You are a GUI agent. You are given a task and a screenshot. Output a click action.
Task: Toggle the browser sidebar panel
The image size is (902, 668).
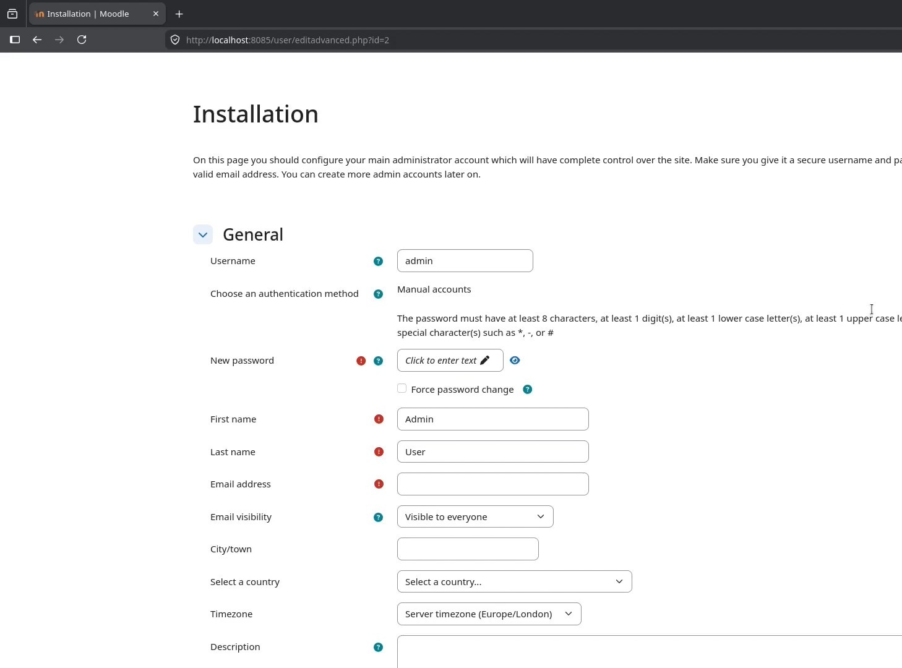[15, 40]
